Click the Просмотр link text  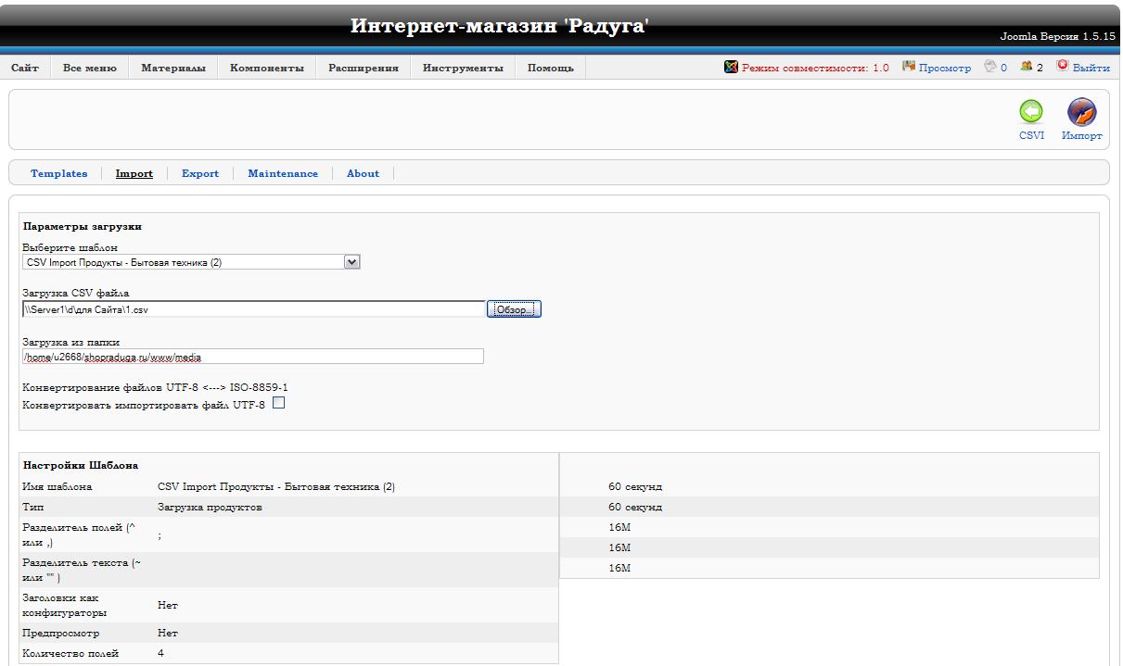pos(945,69)
